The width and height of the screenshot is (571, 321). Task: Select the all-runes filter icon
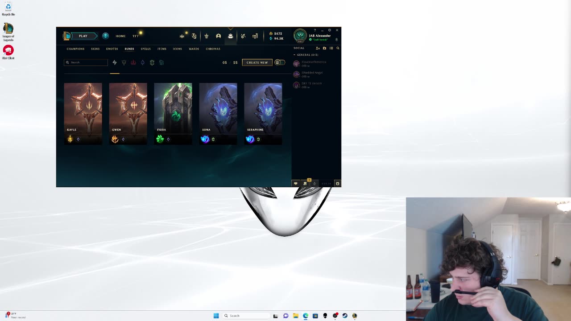click(x=115, y=62)
